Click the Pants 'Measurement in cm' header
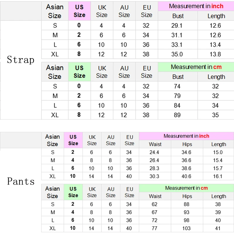Screen dimensions: 234x234 186,188
